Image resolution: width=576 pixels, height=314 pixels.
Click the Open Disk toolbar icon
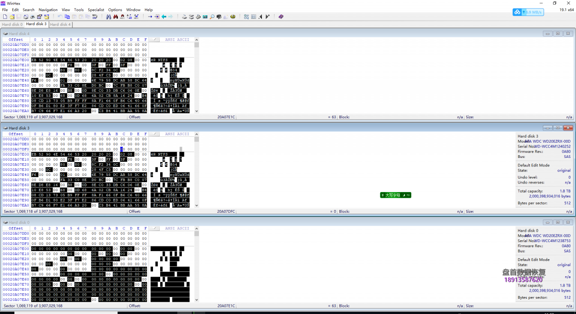(x=184, y=17)
